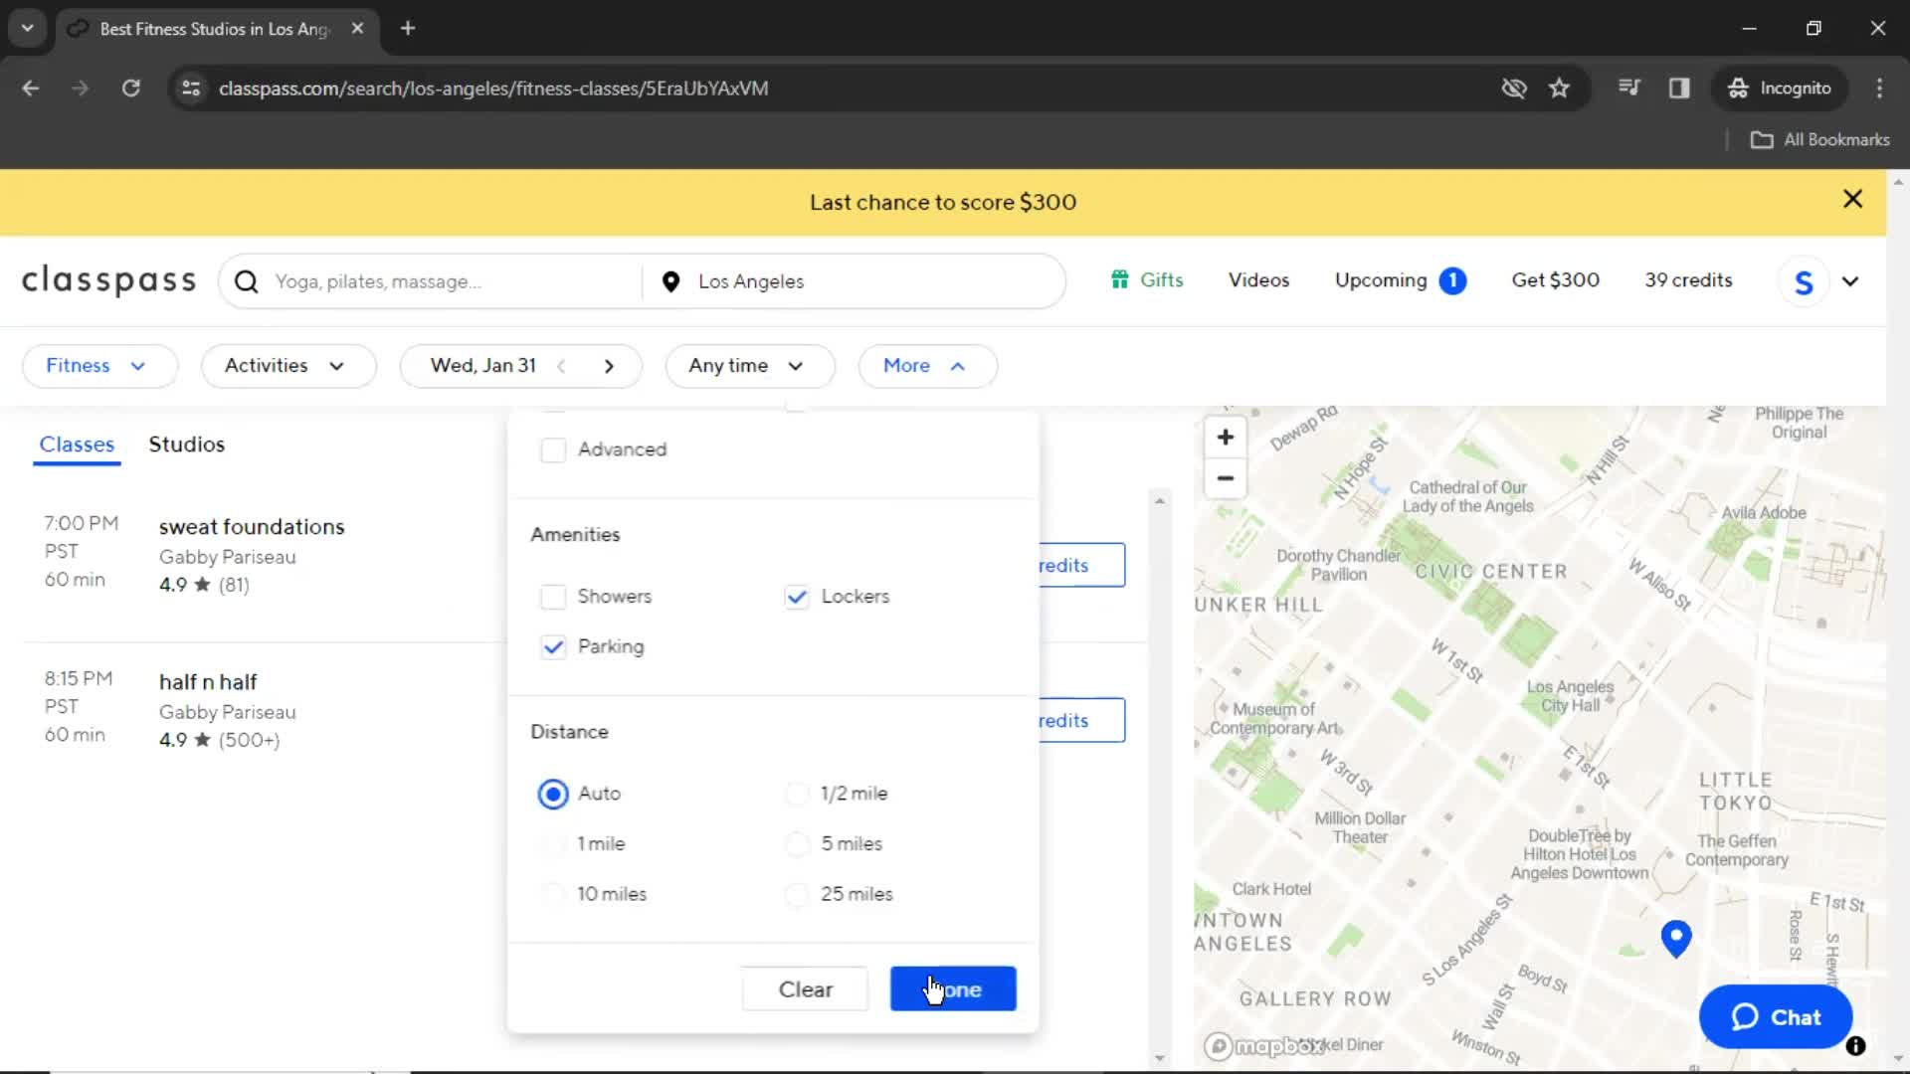
Task: Uncheck the Parking amenity
Action: 553,647
